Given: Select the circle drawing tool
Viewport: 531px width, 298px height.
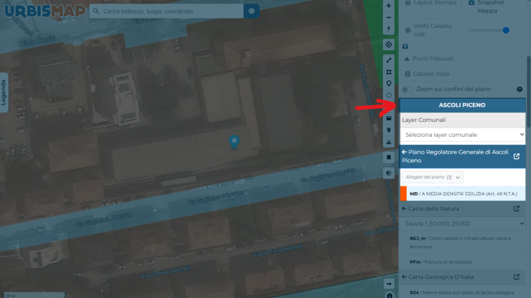Looking at the screenshot, I should click(388, 95).
